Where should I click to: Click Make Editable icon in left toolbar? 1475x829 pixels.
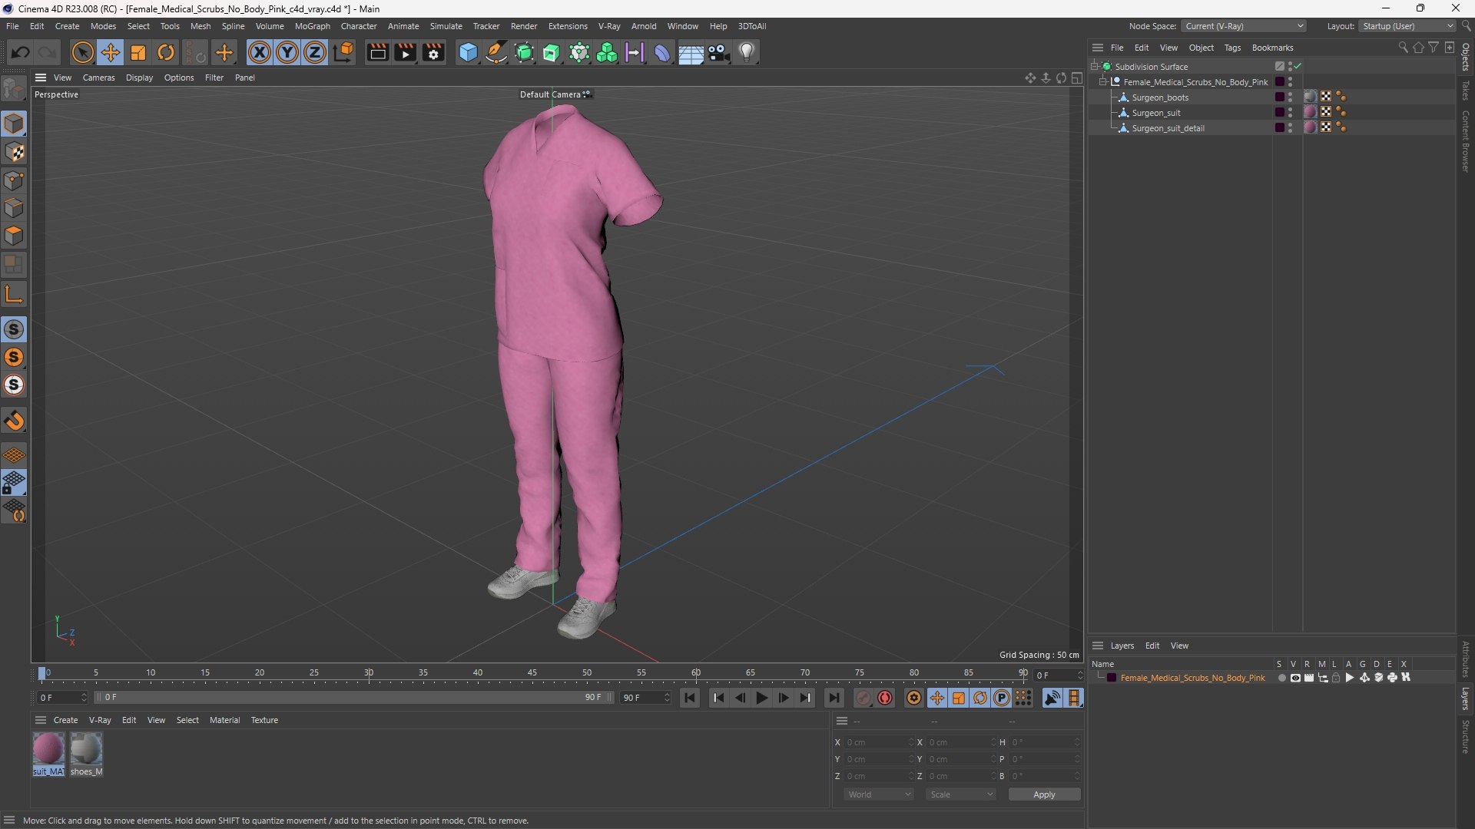(14, 89)
